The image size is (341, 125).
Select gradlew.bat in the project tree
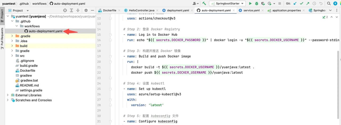click(x=27, y=80)
